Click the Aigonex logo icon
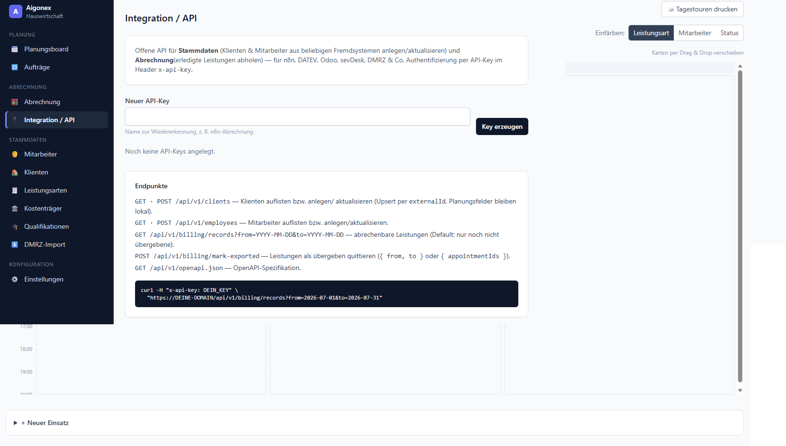This screenshot has width=786, height=446. [16, 11]
